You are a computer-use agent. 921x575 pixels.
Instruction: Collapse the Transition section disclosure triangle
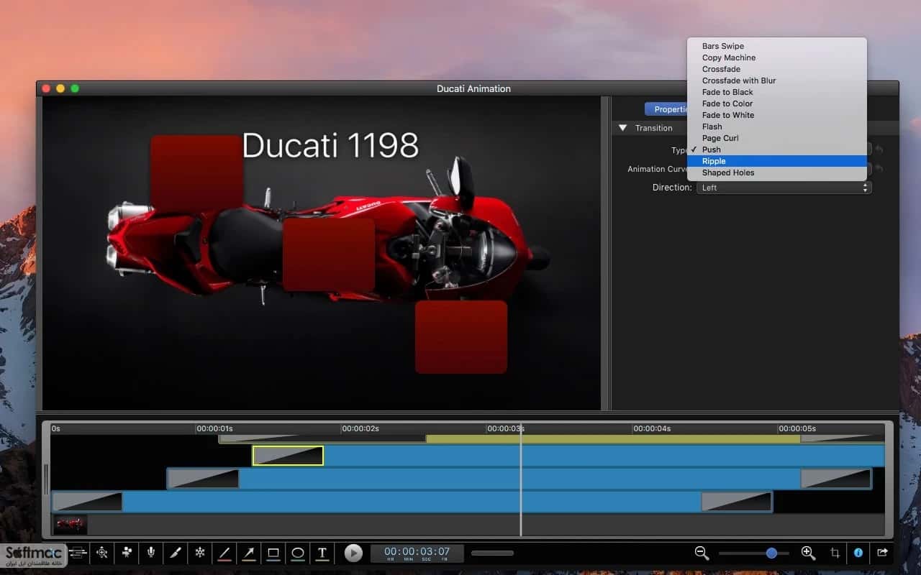(623, 128)
